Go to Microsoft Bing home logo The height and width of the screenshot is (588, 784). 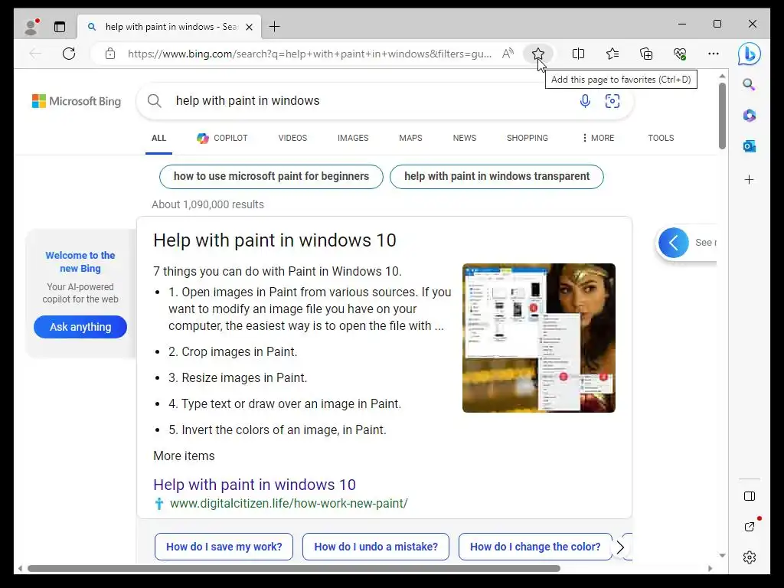(77, 102)
